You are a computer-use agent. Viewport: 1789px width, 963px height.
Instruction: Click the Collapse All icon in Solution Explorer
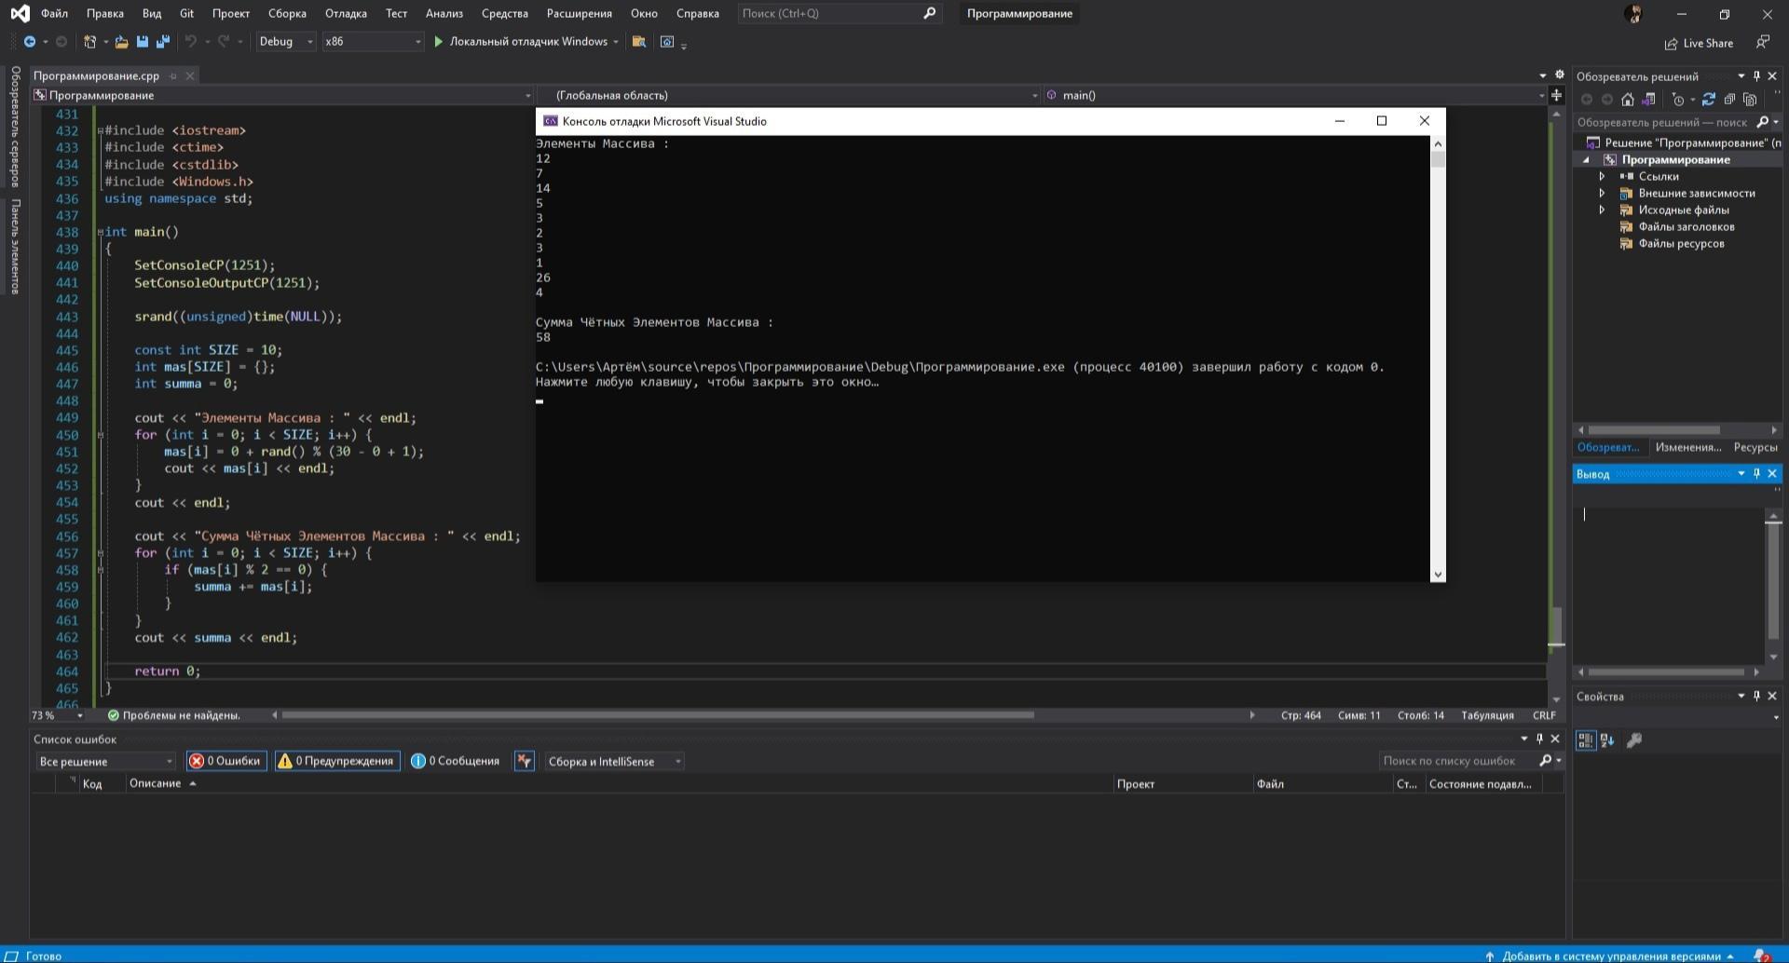point(1729,100)
